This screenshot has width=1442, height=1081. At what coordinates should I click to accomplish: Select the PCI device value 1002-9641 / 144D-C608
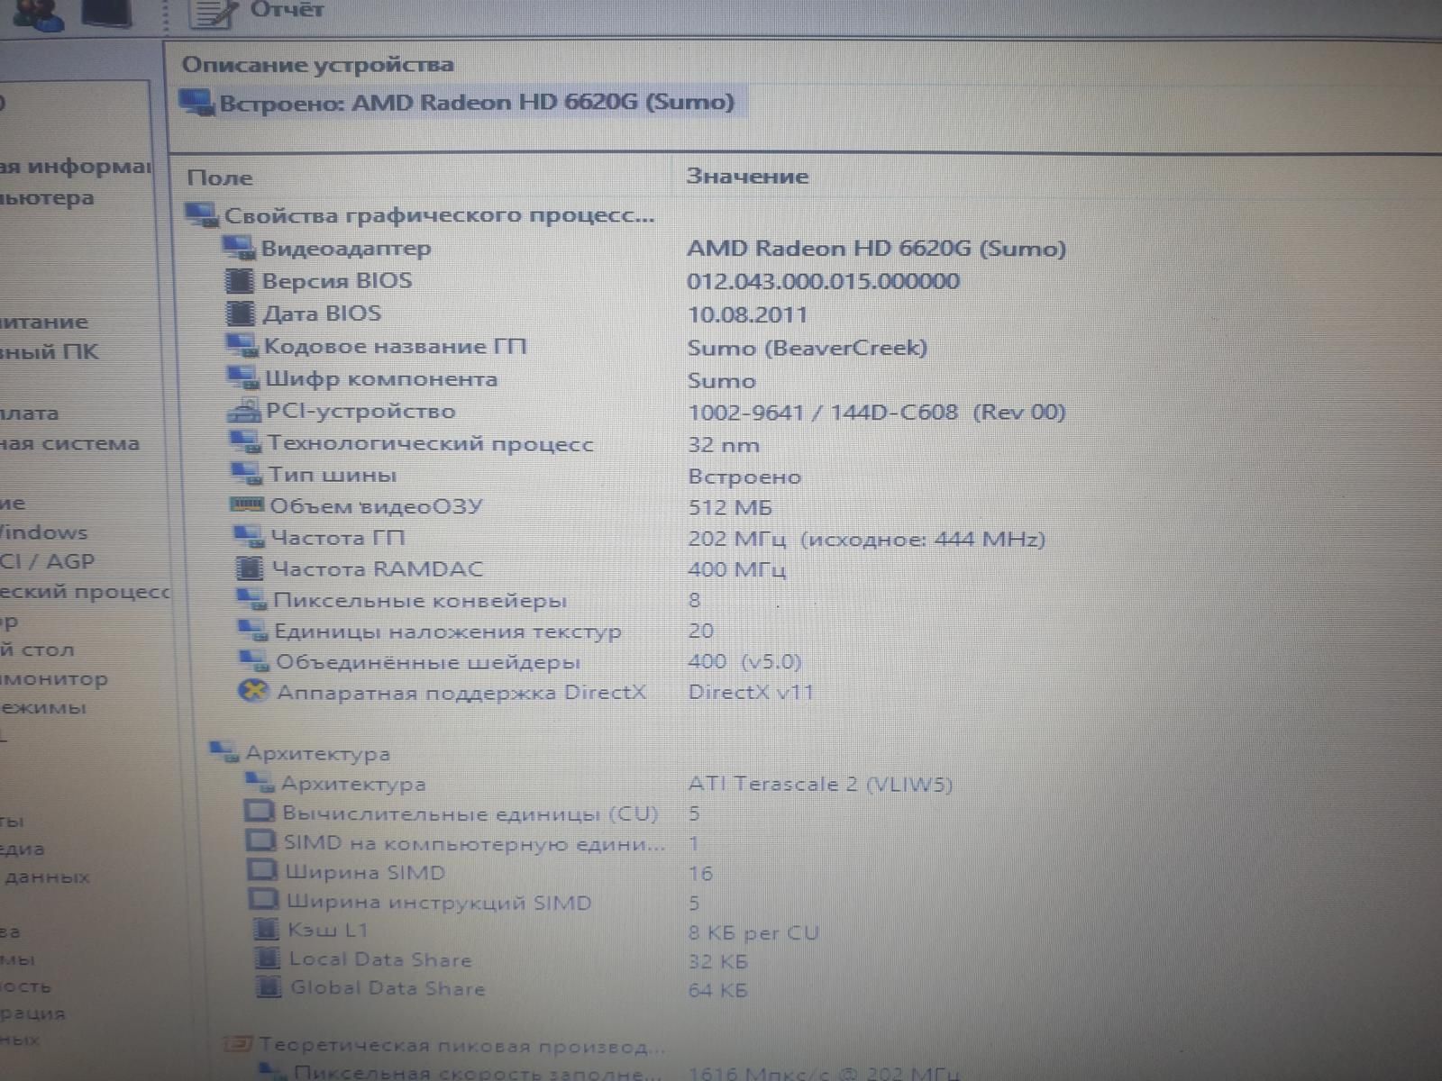pyautogui.click(x=823, y=413)
